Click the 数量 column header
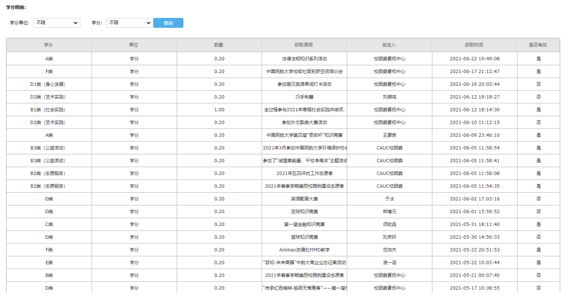575x296 pixels. 219,45
